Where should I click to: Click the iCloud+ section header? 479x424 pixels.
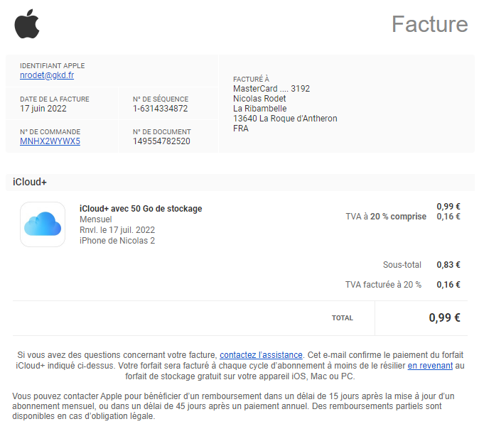point(239,183)
